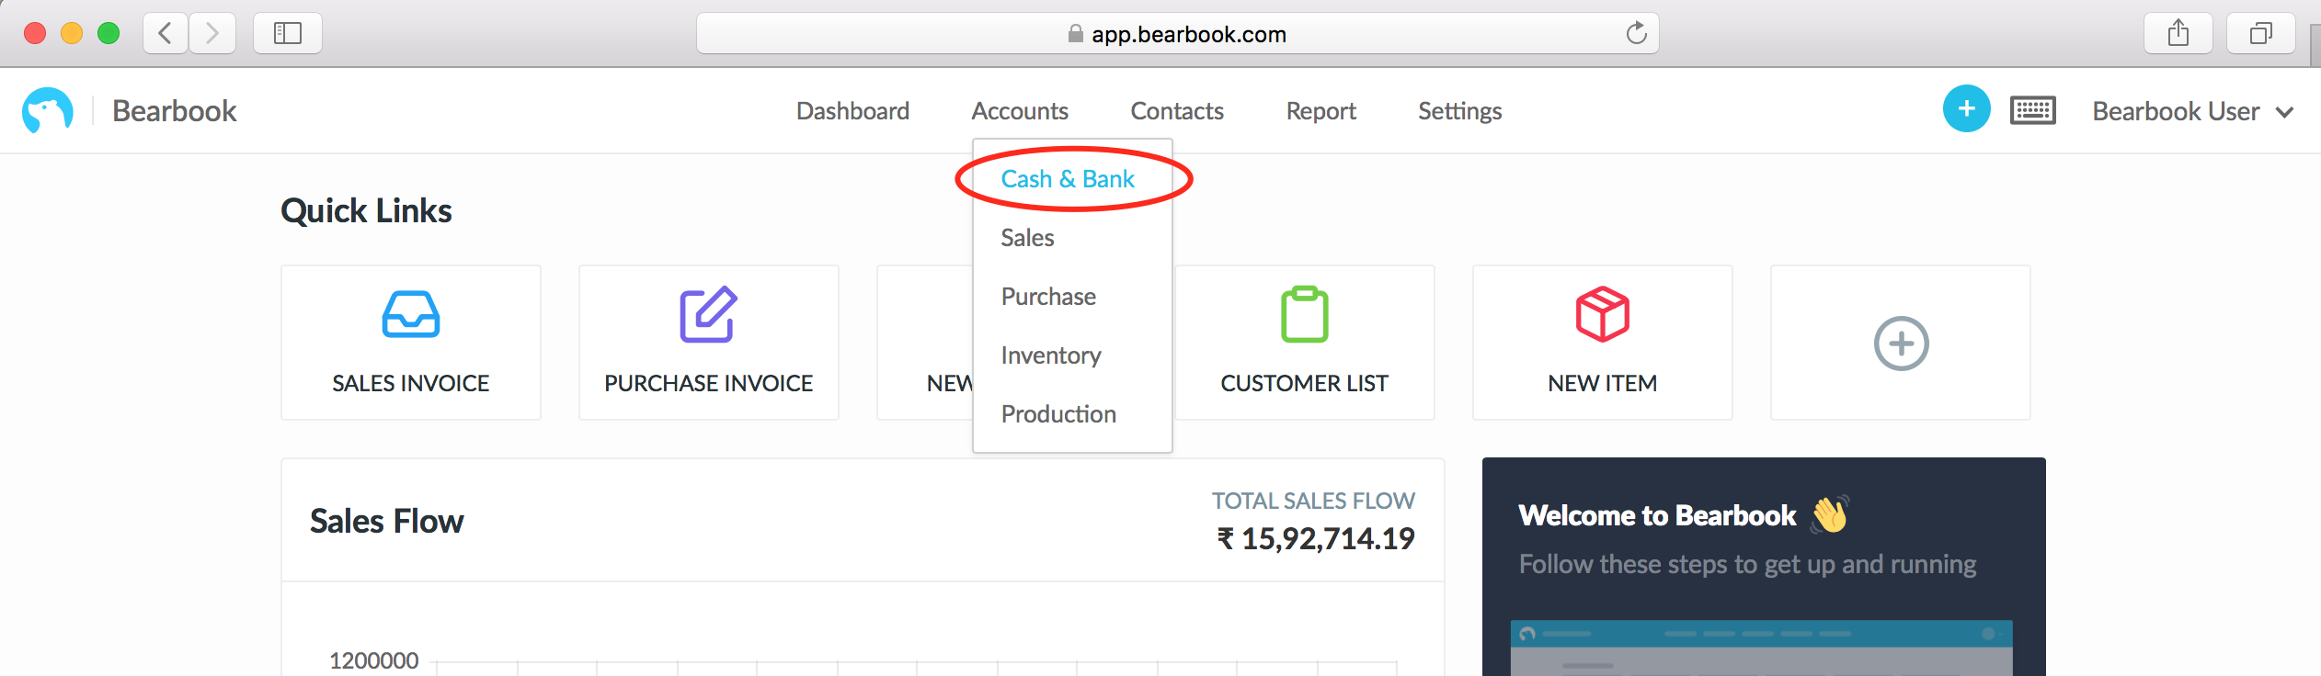
Task: Click the blue plus quick-add button
Action: tap(1966, 109)
